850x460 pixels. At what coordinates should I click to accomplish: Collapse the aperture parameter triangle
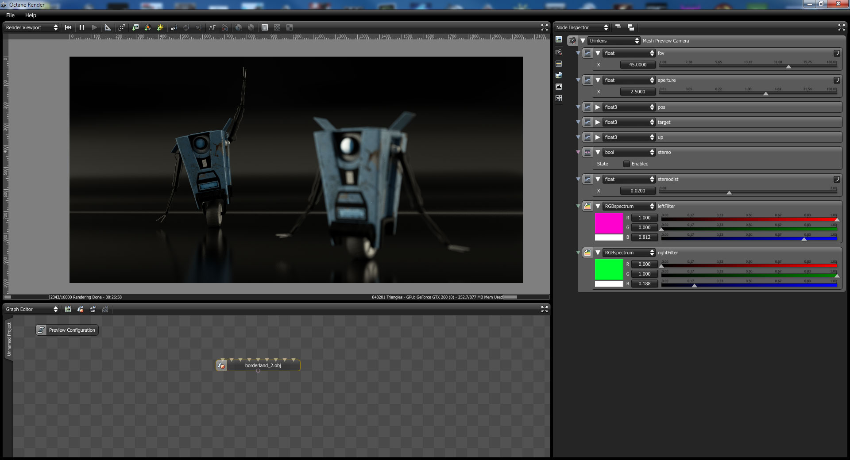598,80
